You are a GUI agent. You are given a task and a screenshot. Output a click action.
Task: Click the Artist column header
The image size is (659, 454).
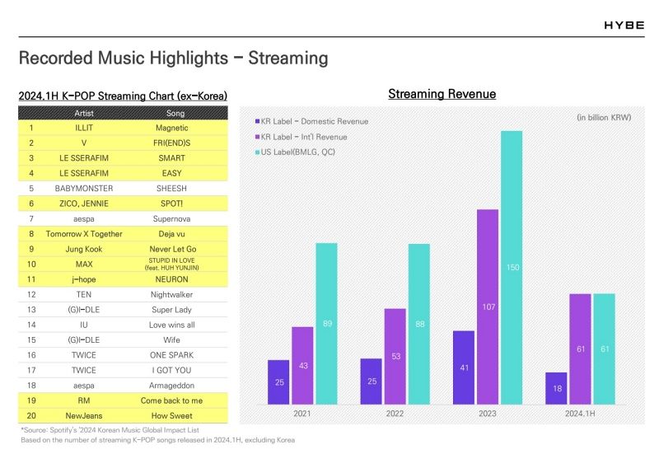(83, 113)
